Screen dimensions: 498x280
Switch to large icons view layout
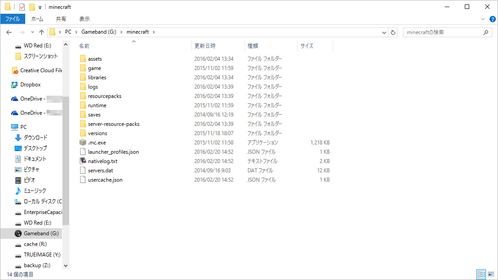[491, 274]
